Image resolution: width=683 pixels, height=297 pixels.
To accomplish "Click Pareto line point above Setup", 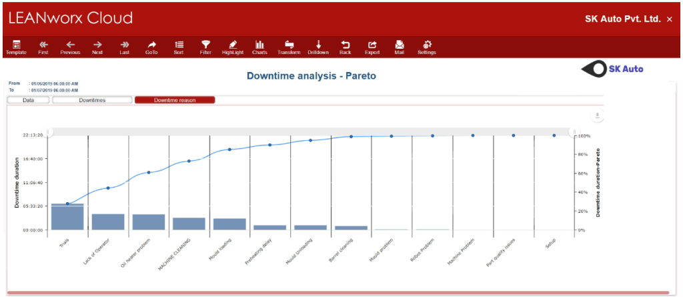I will click(554, 135).
